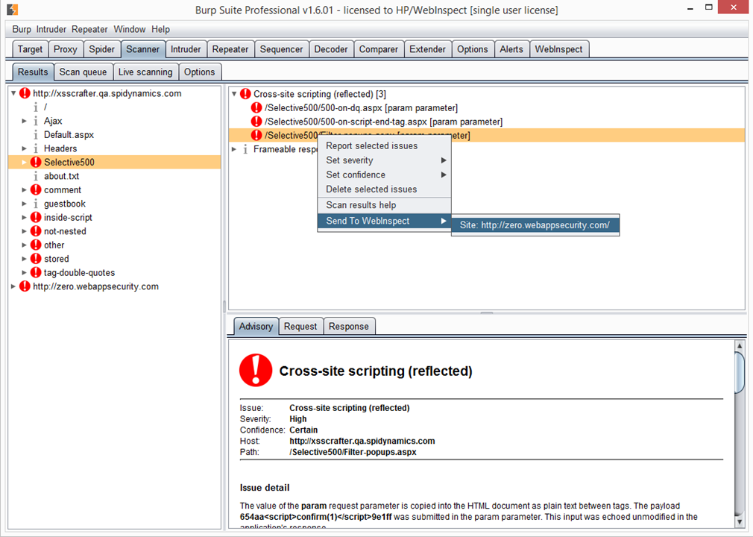Open the Alerts tab
Image resolution: width=753 pixels, height=537 pixels.
(511, 49)
